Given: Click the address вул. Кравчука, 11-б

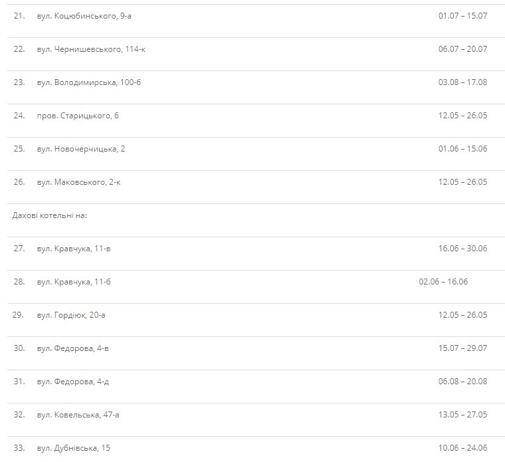Looking at the screenshot, I should pyautogui.click(x=74, y=282).
